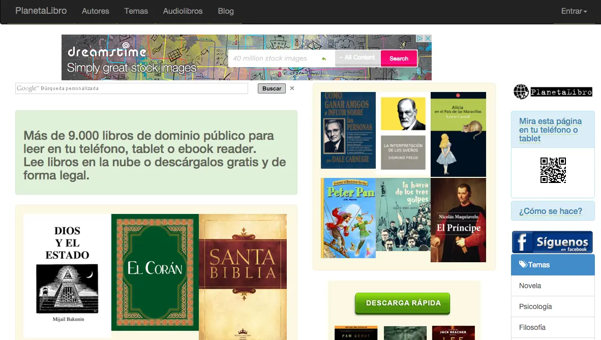Image resolution: width=601 pixels, height=340 pixels.
Task: Open Mira esta página en tu teléfono link
Action: coord(550,130)
